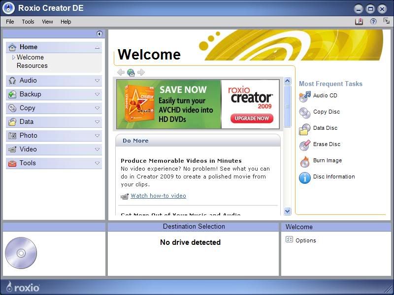
Task: Click the Data Disc task label
Action: coord(325,128)
